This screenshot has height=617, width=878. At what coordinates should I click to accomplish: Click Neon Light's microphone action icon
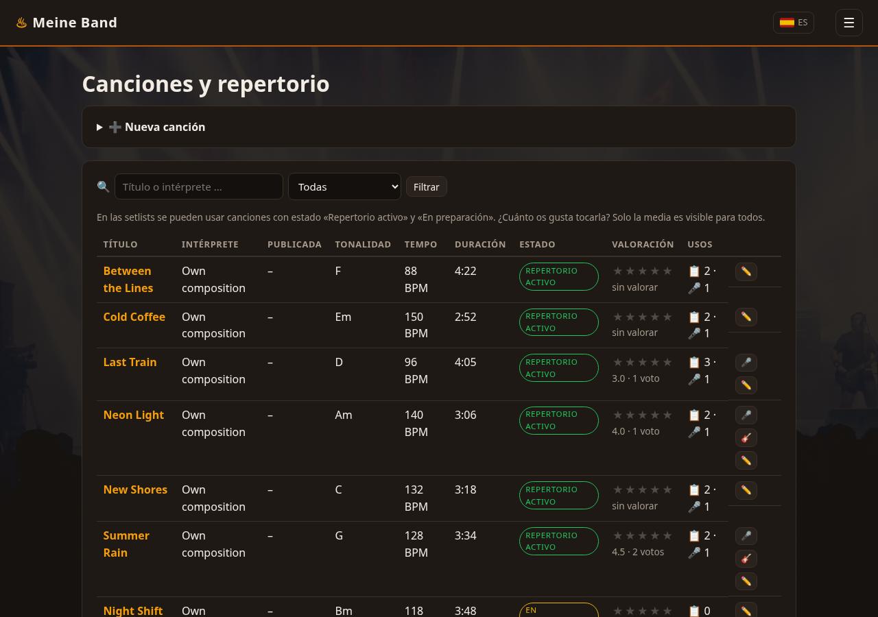[746, 415]
